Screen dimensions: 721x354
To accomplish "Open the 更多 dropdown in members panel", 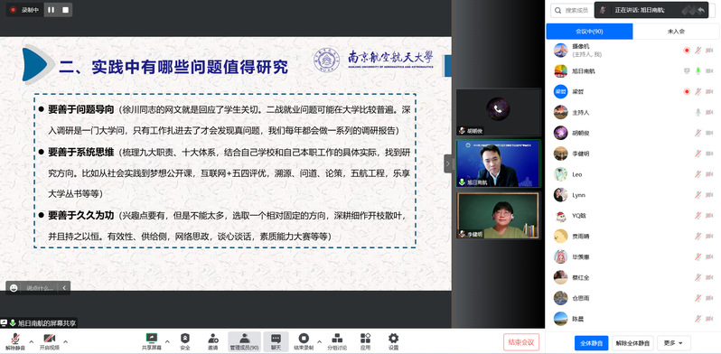I will point(674,343).
